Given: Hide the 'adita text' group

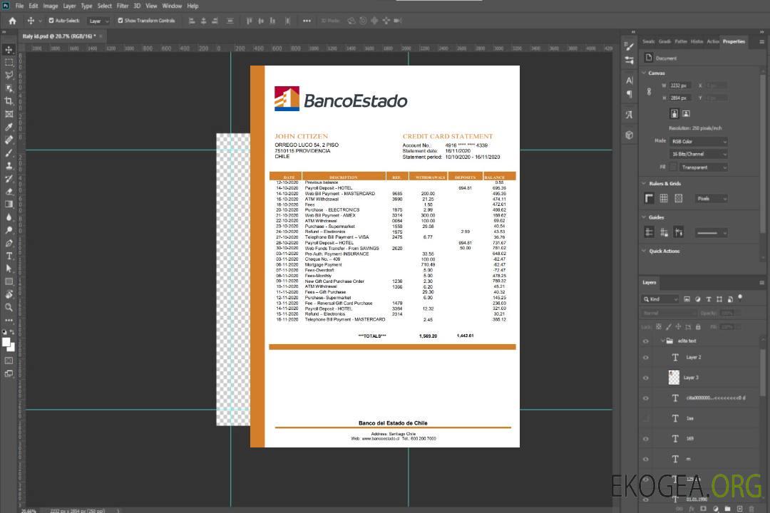Looking at the screenshot, I should pyautogui.click(x=646, y=341).
